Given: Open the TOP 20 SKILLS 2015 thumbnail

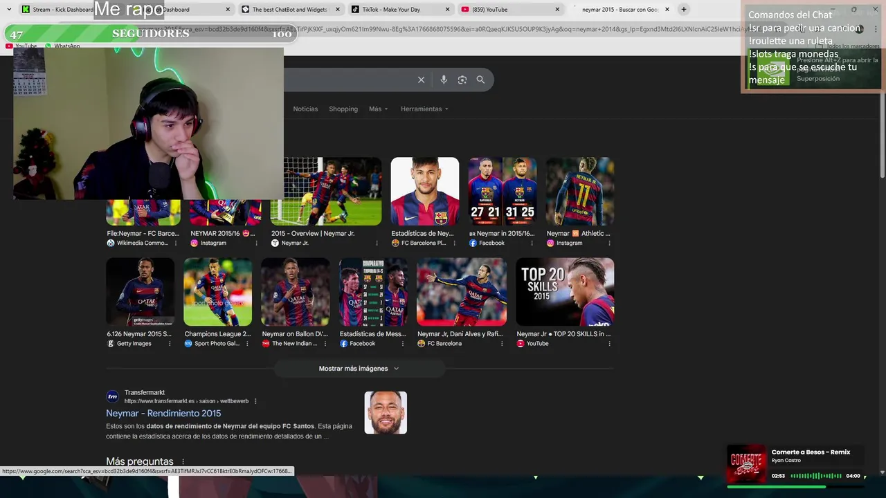Looking at the screenshot, I should coord(565,292).
